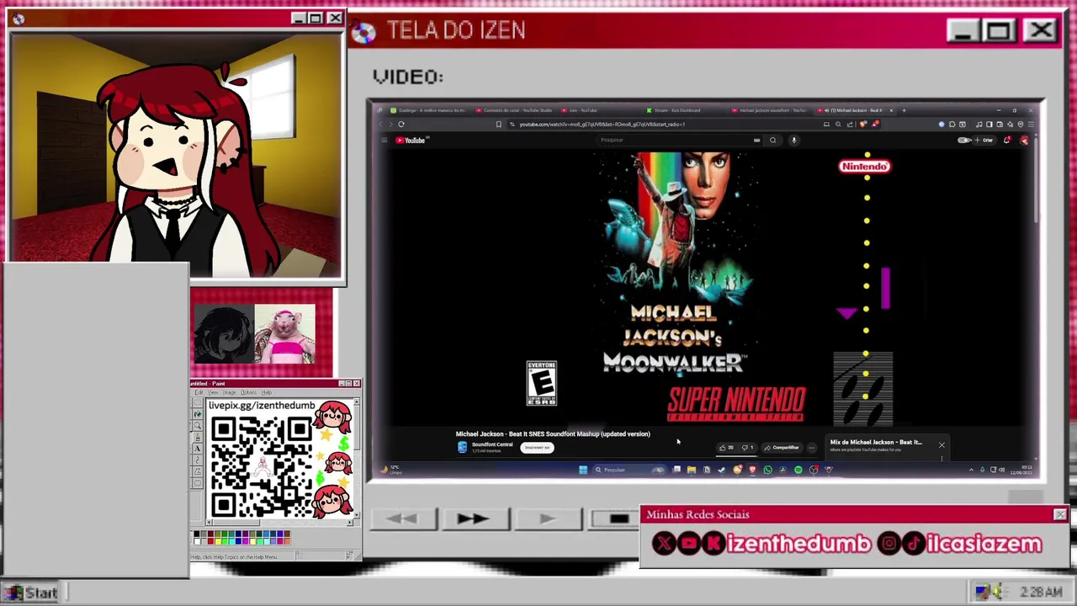This screenshot has height=606, width=1077.
Task: Click the Compartilhar share button
Action: click(782, 448)
